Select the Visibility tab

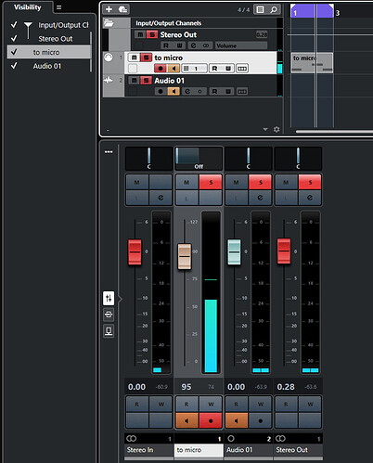pos(28,7)
